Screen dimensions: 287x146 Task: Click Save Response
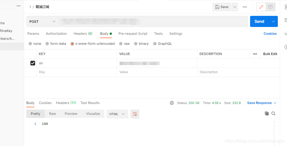[259, 103]
